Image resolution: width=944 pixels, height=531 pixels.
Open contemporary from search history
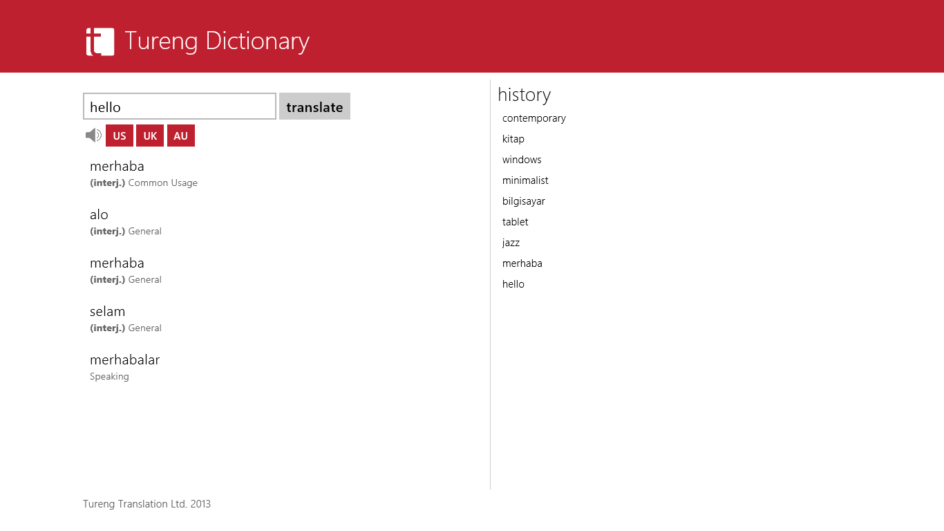[x=534, y=118]
